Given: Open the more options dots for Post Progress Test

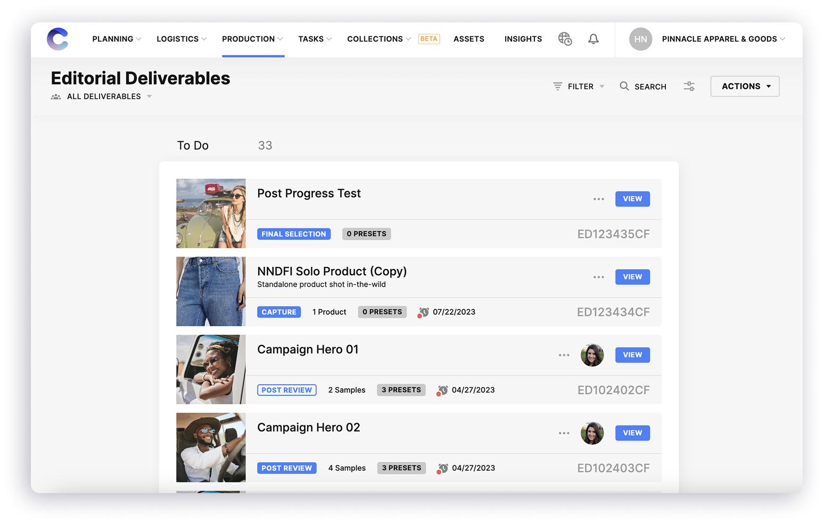Looking at the screenshot, I should coord(599,199).
